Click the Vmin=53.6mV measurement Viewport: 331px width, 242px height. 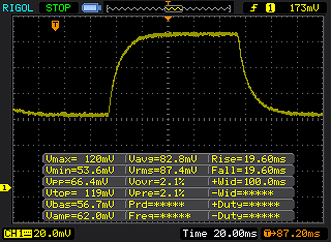click(80, 170)
